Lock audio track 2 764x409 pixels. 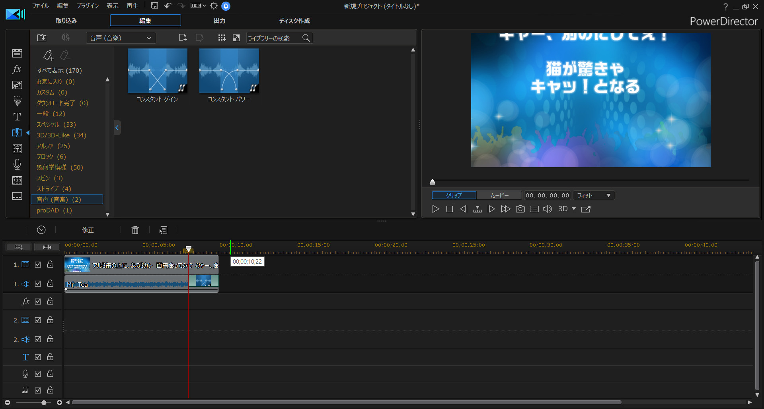point(51,339)
